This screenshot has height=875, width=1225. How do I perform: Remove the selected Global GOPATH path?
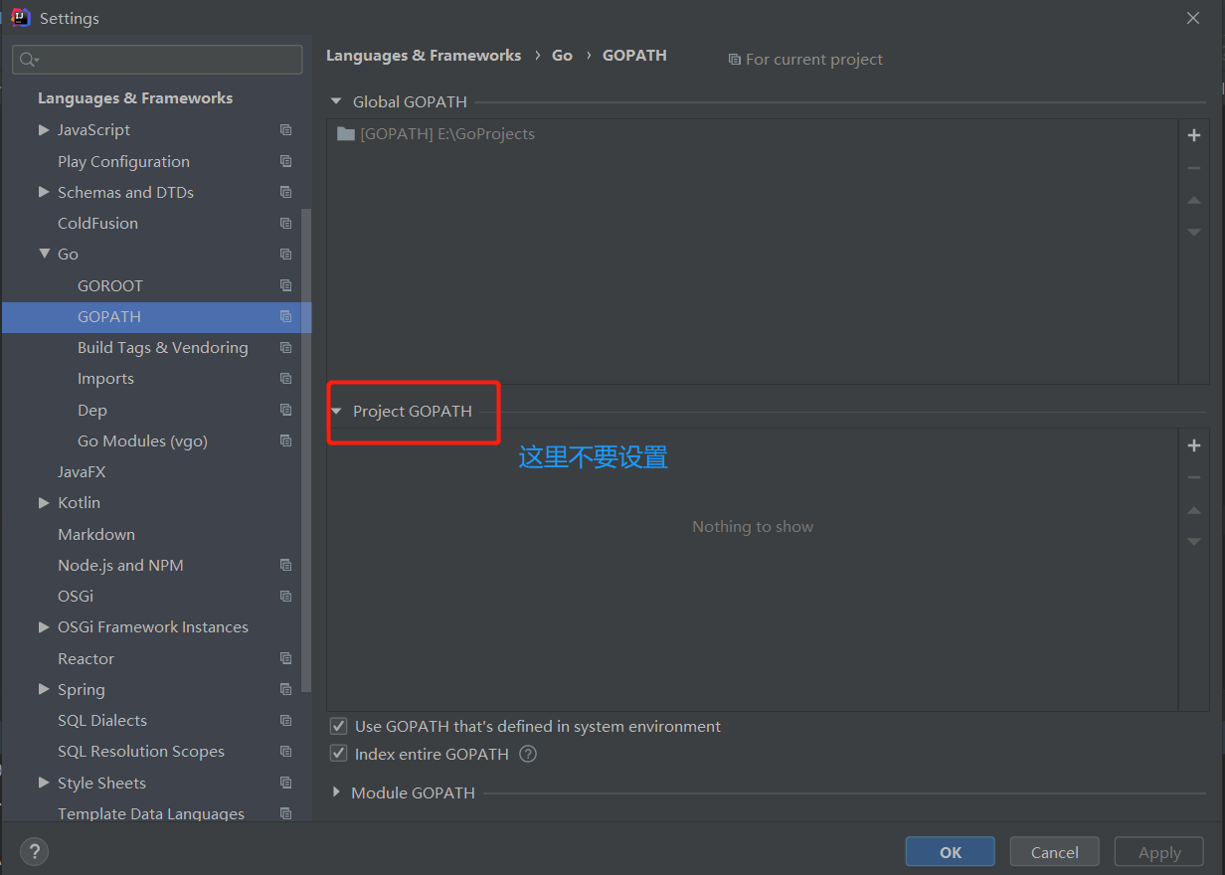click(1193, 167)
